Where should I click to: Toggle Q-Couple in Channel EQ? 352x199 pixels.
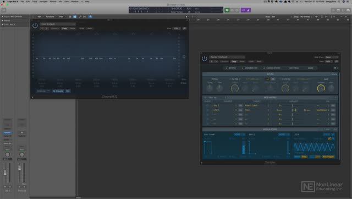[58, 91]
